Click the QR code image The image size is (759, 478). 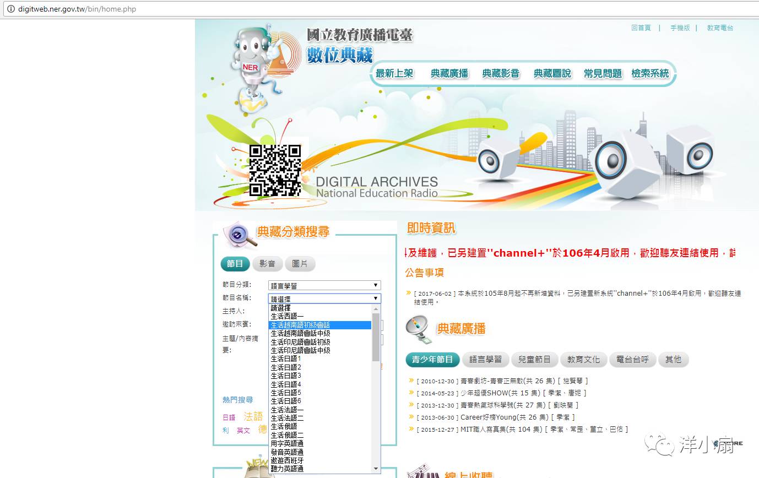pos(275,170)
